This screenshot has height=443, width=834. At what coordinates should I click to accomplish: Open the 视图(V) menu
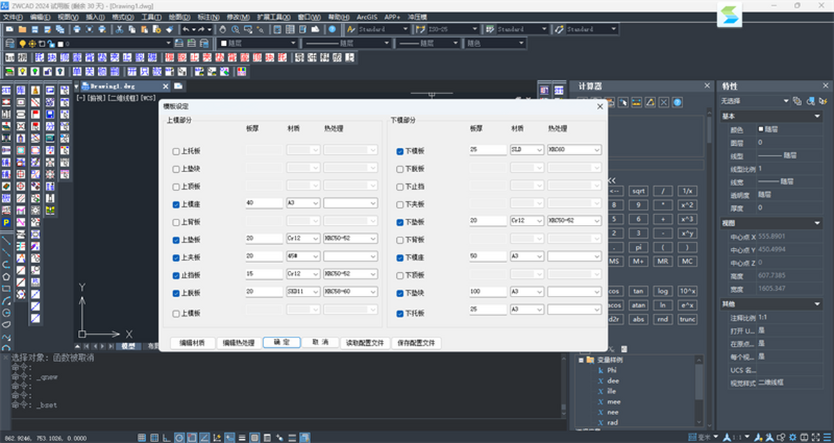(x=67, y=16)
